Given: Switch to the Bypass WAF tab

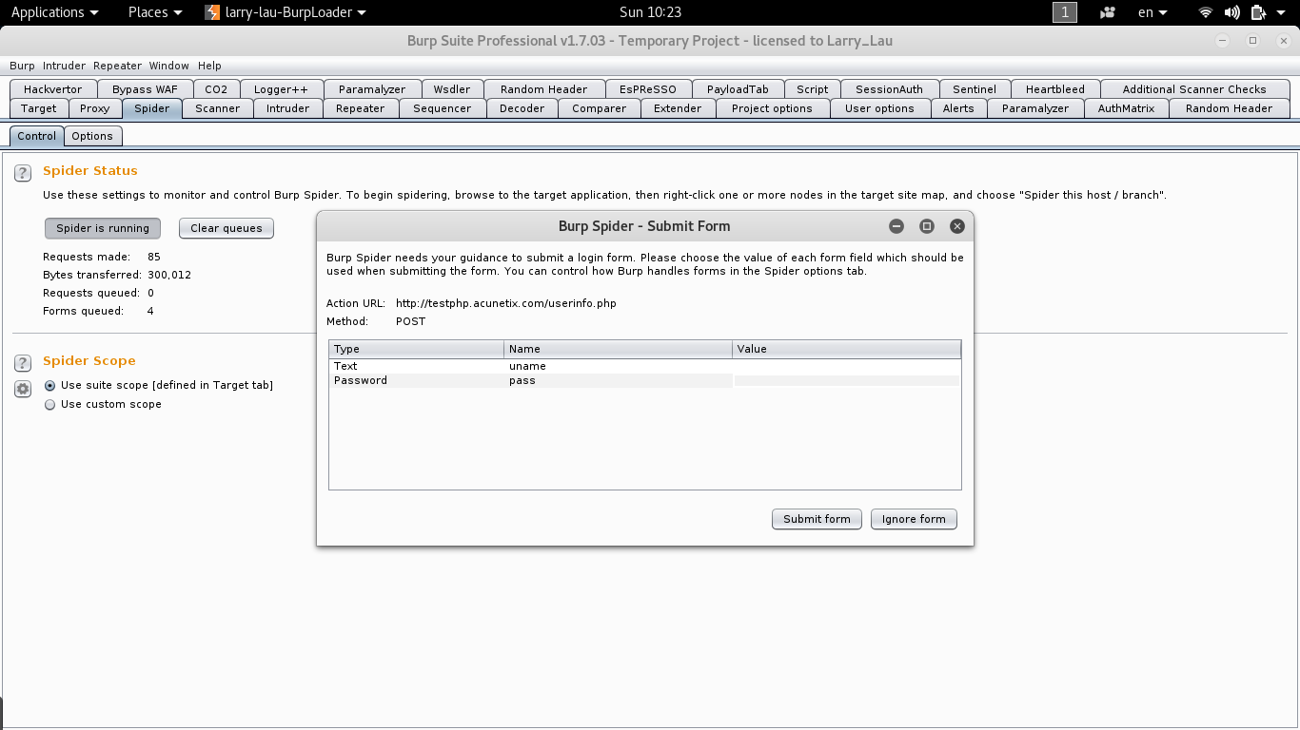Looking at the screenshot, I should pyautogui.click(x=145, y=89).
